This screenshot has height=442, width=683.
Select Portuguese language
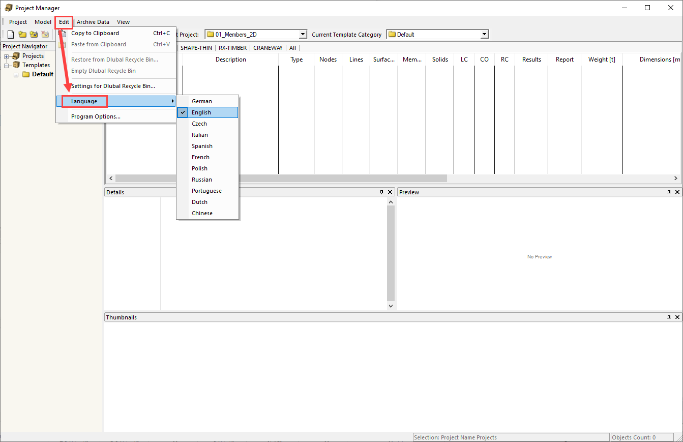(207, 191)
